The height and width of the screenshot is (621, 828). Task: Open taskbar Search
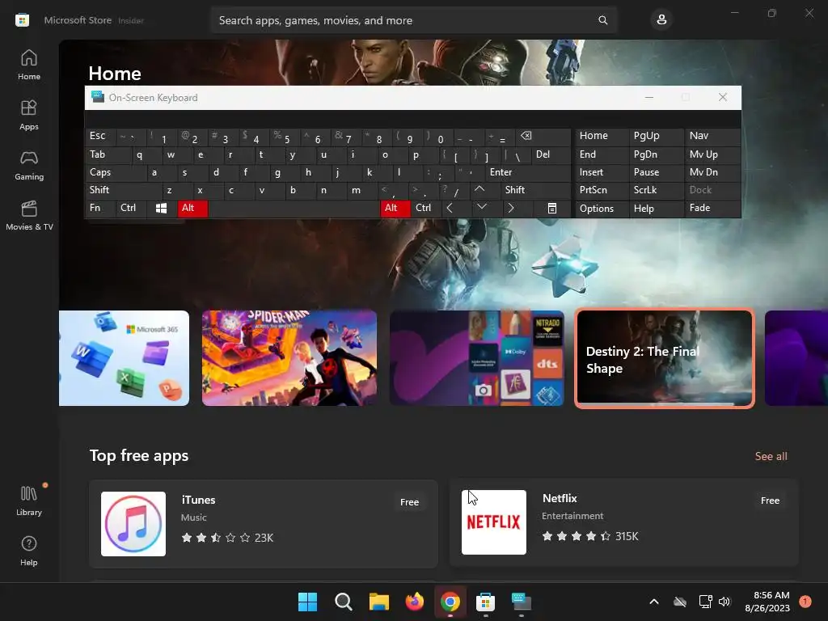(343, 602)
